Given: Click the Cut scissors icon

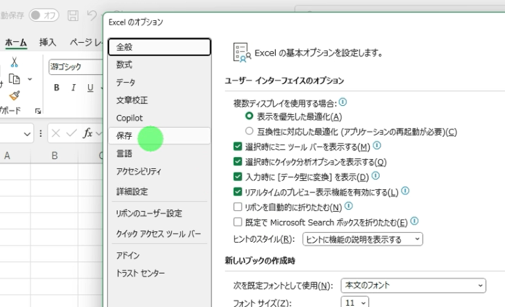Looking at the screenshot, I should pyautogui.click(x=14, y=62).
